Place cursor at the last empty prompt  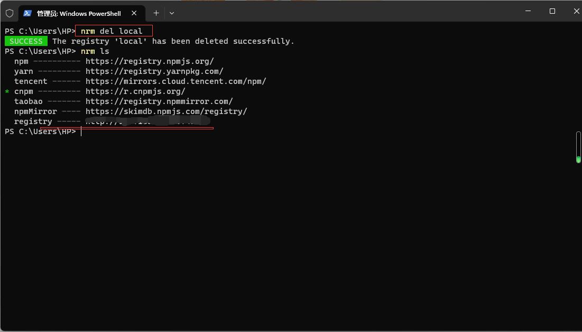[x=81, y=131]
